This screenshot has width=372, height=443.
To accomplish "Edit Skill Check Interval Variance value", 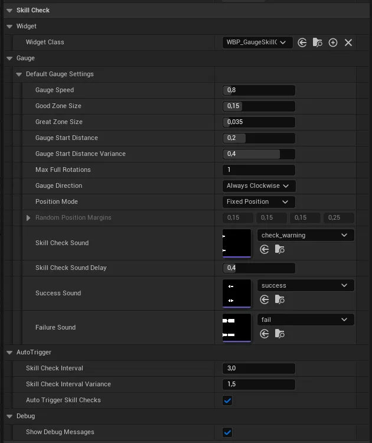I will pos(259,385).
